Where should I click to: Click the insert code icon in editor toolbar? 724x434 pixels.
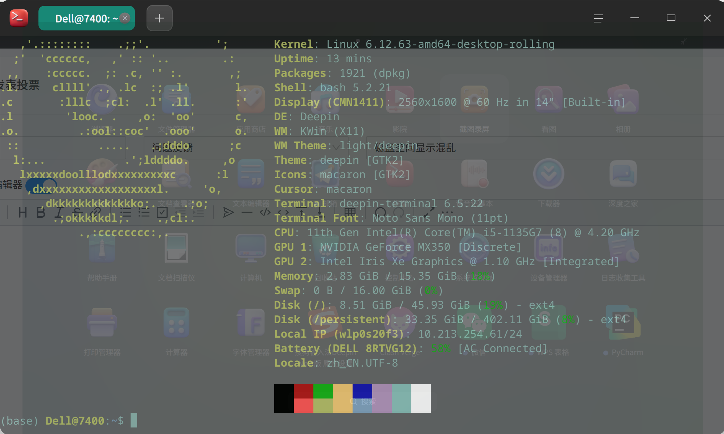coord(265,212)
